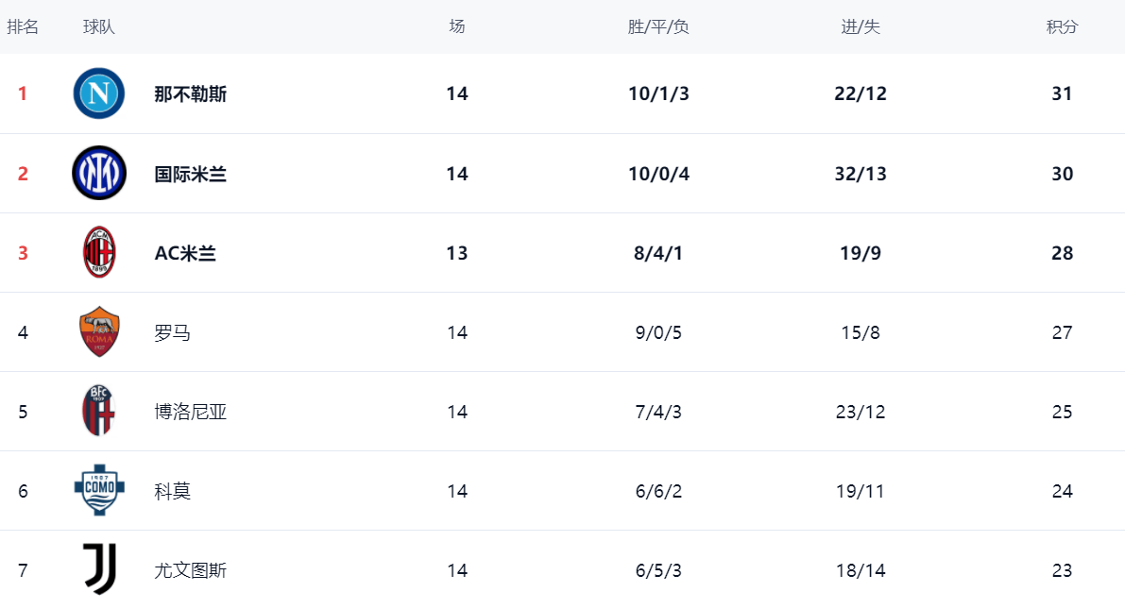This screenshot has height=609, width=1125.
Task: Select the 博洛尼亚 team name
Action: pyautogui.click(x=191, y=412)
